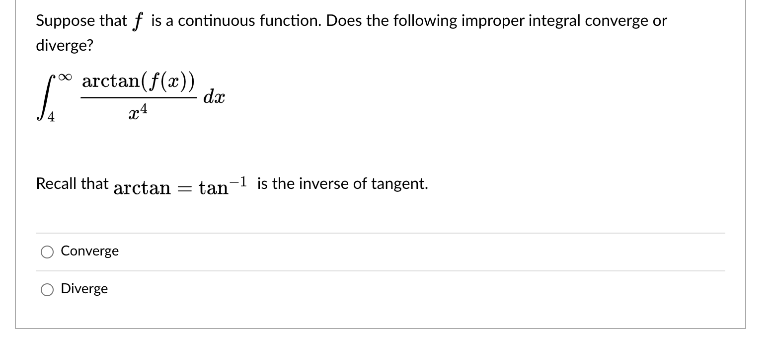Click the Converge answer label

[89, 251]
